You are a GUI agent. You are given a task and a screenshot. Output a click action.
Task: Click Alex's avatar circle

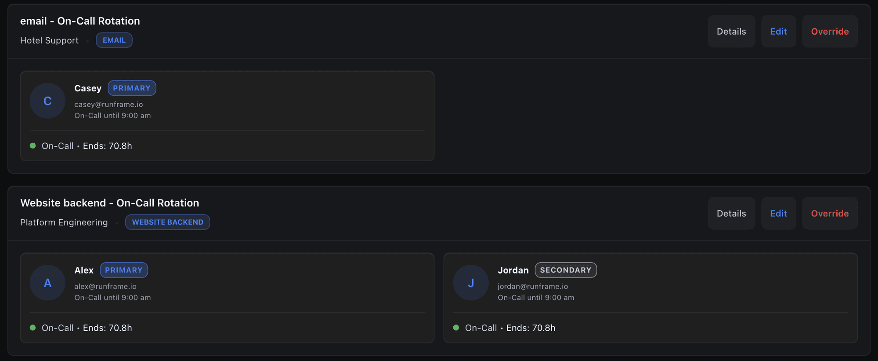pyautogui.click(x=47, y=283)
